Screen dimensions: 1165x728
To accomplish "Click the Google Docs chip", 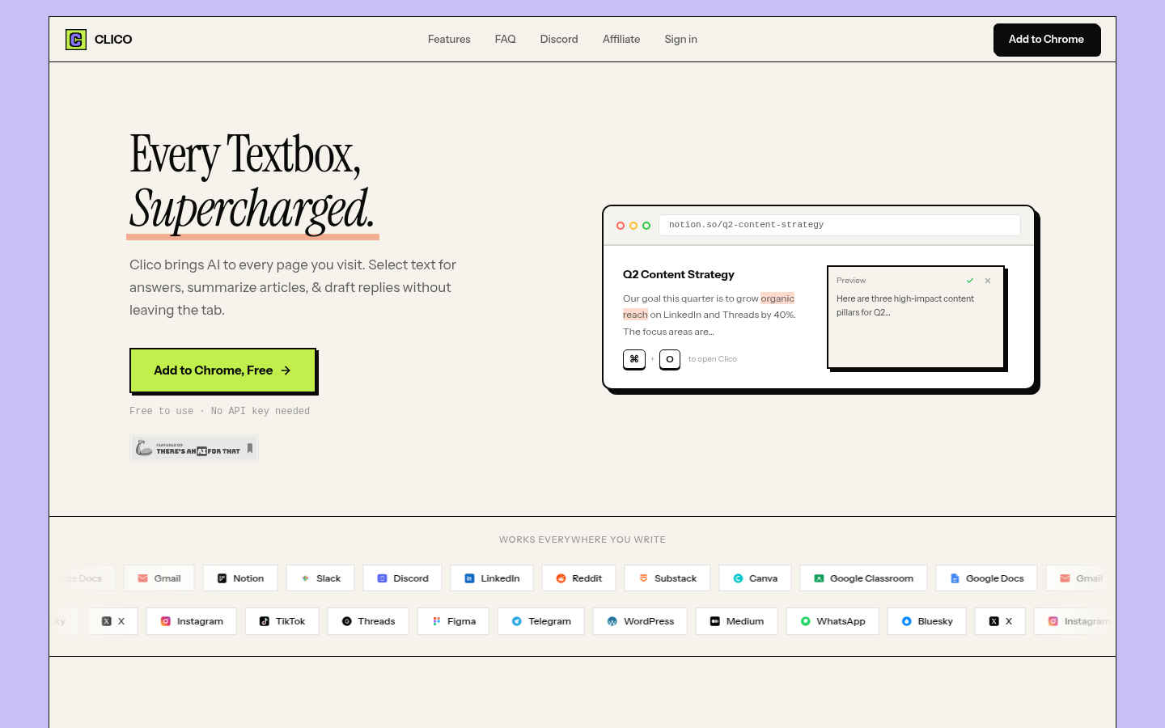I will (x=986, y=578).
